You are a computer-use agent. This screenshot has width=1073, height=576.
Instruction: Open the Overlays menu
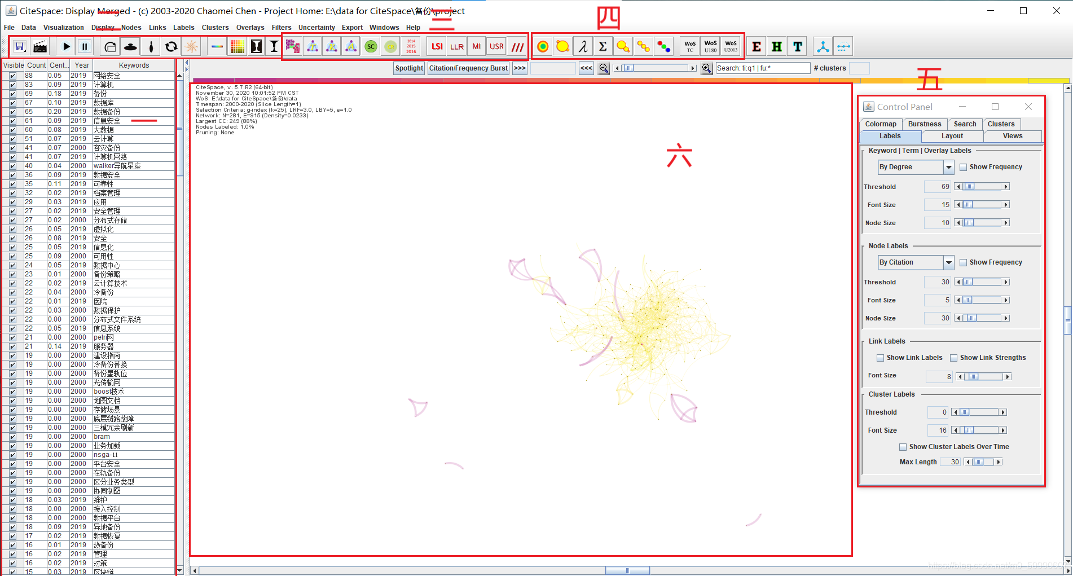click(250, 27)
